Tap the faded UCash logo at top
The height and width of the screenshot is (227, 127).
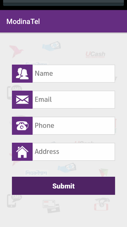pos(95,55)
